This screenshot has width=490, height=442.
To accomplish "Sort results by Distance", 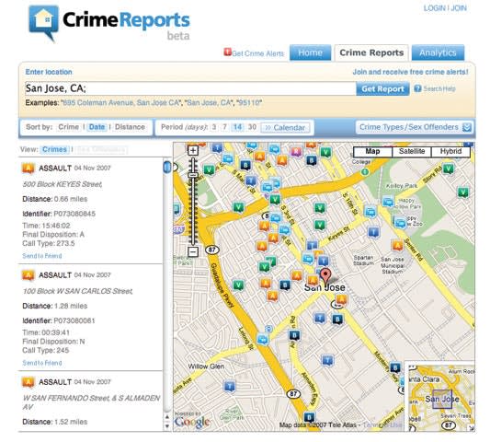I will pyautogui.click(x=130, y=127).
